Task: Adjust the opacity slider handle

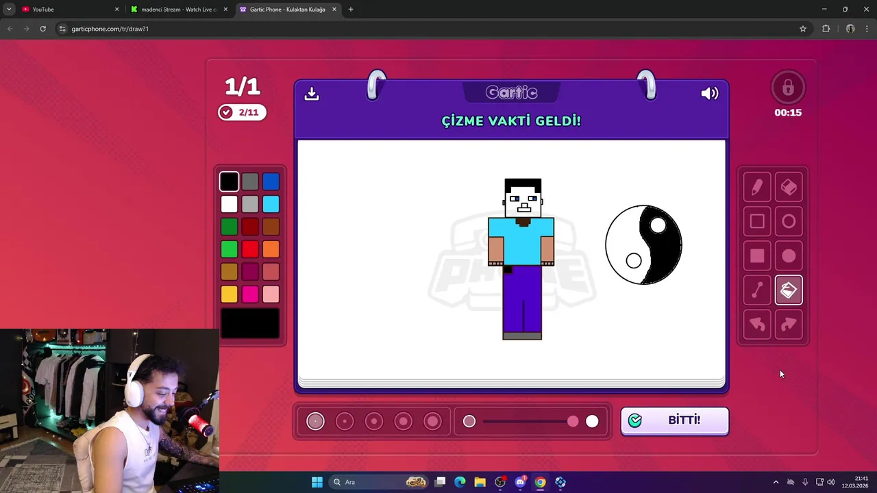Action: click(x=573, y=421)
